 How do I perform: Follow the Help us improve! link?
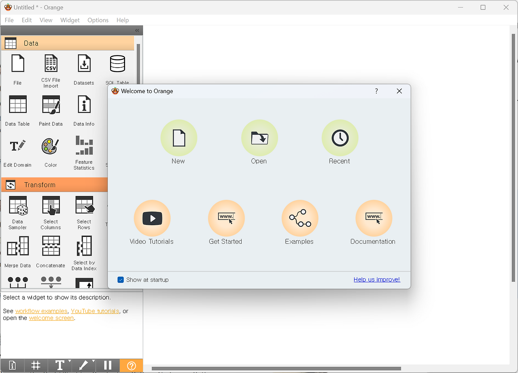[x=377, y=279]
